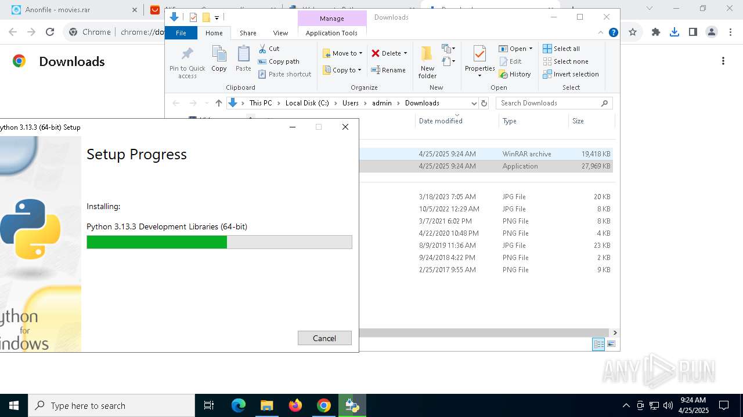
Task: Click Edit in Open group
Action: pos(510,61)
